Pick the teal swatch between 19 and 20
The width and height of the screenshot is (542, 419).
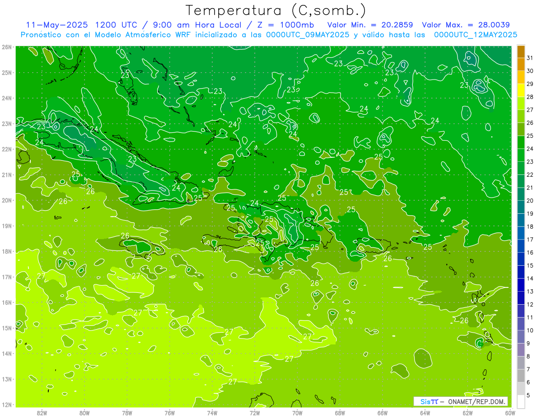pos(521,207)
